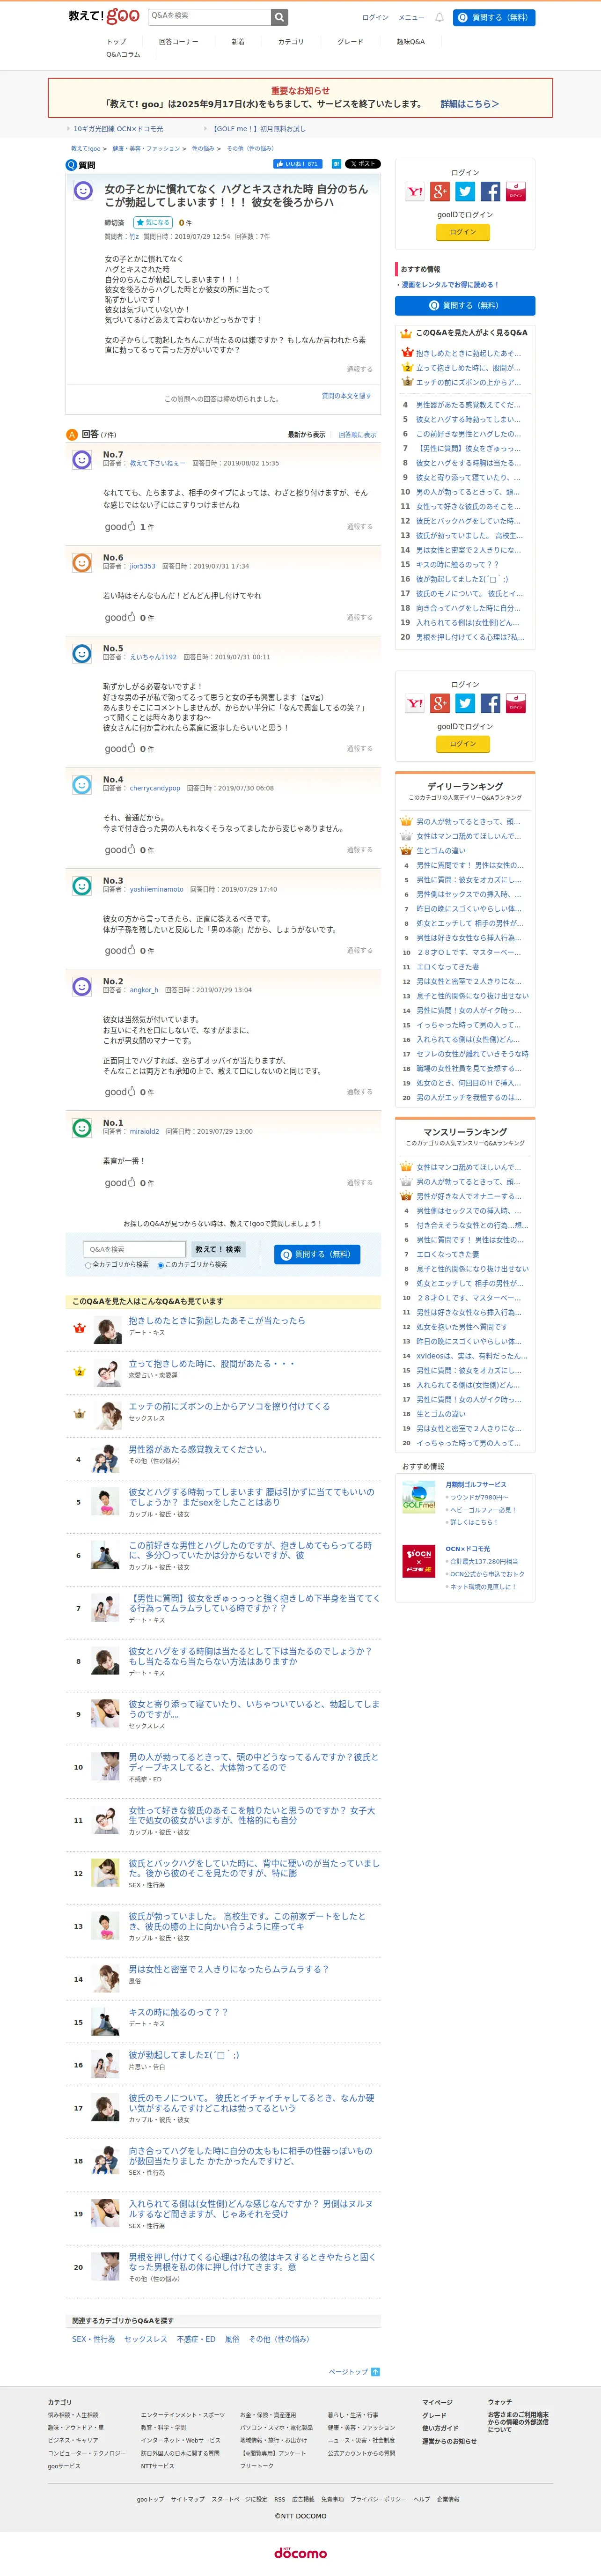This screenshot has height=2576, width=601.
Task: Click 詳細はこちら in the service notice
Action: [x=470, y=103]
